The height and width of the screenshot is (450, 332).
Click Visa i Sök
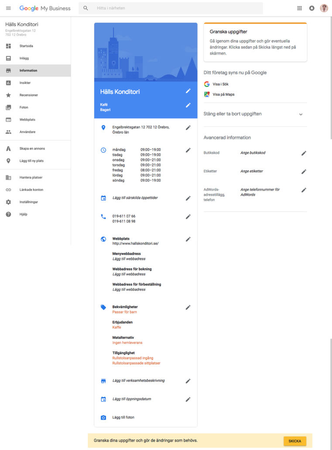pos(220,84)
